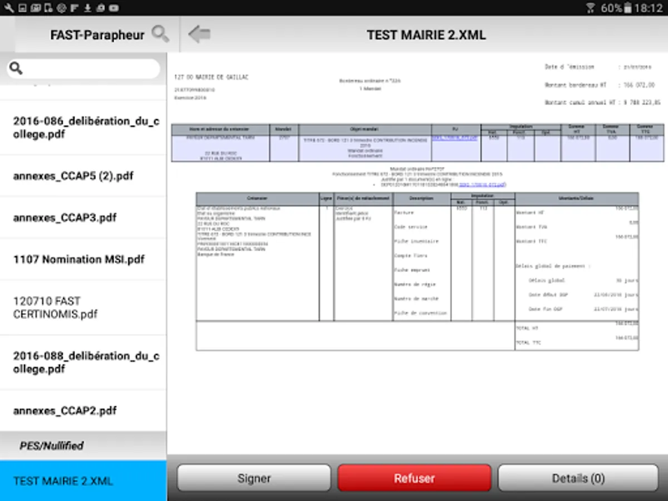This screenshot has height=501, width=668.
Task: Tap the Objet mandat column header
Action: click(365, 129)
